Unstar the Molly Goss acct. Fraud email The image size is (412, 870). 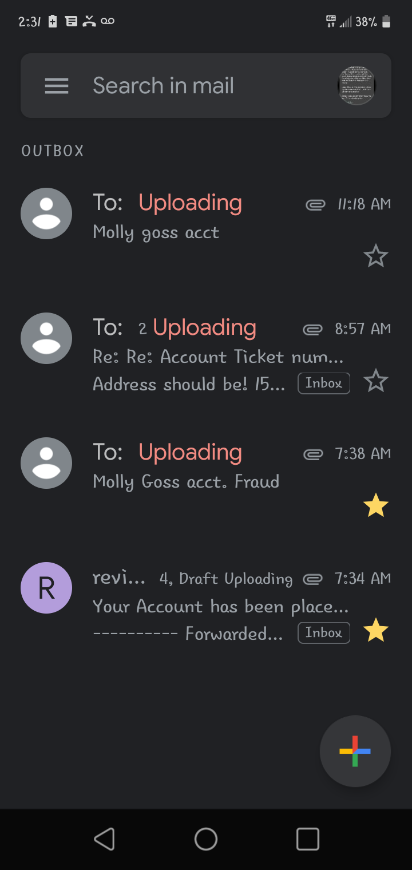[x=376, y=505]
